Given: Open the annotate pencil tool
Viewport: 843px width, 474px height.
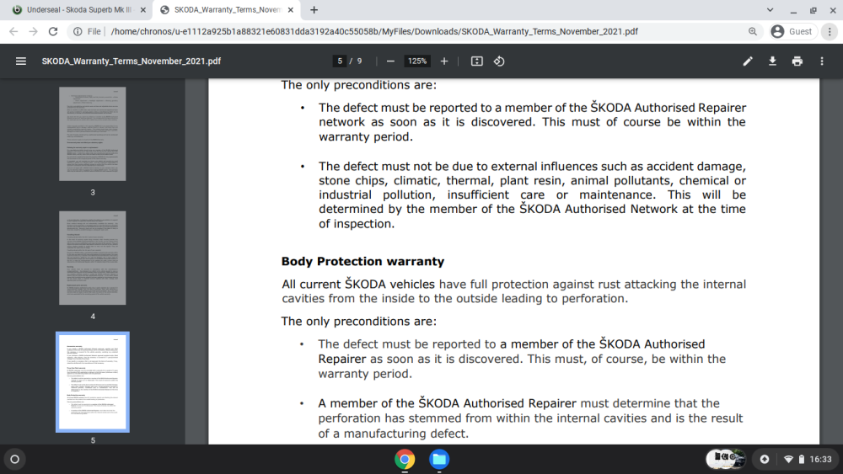Looking at the screenshot, I should [x=748, y=61].
